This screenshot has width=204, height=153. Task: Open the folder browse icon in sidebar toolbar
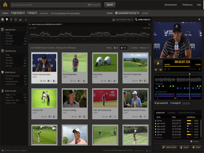(3, 19)
